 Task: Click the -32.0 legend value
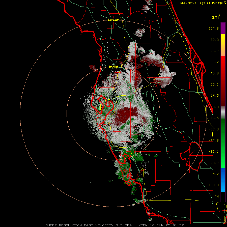pos(214,129)
